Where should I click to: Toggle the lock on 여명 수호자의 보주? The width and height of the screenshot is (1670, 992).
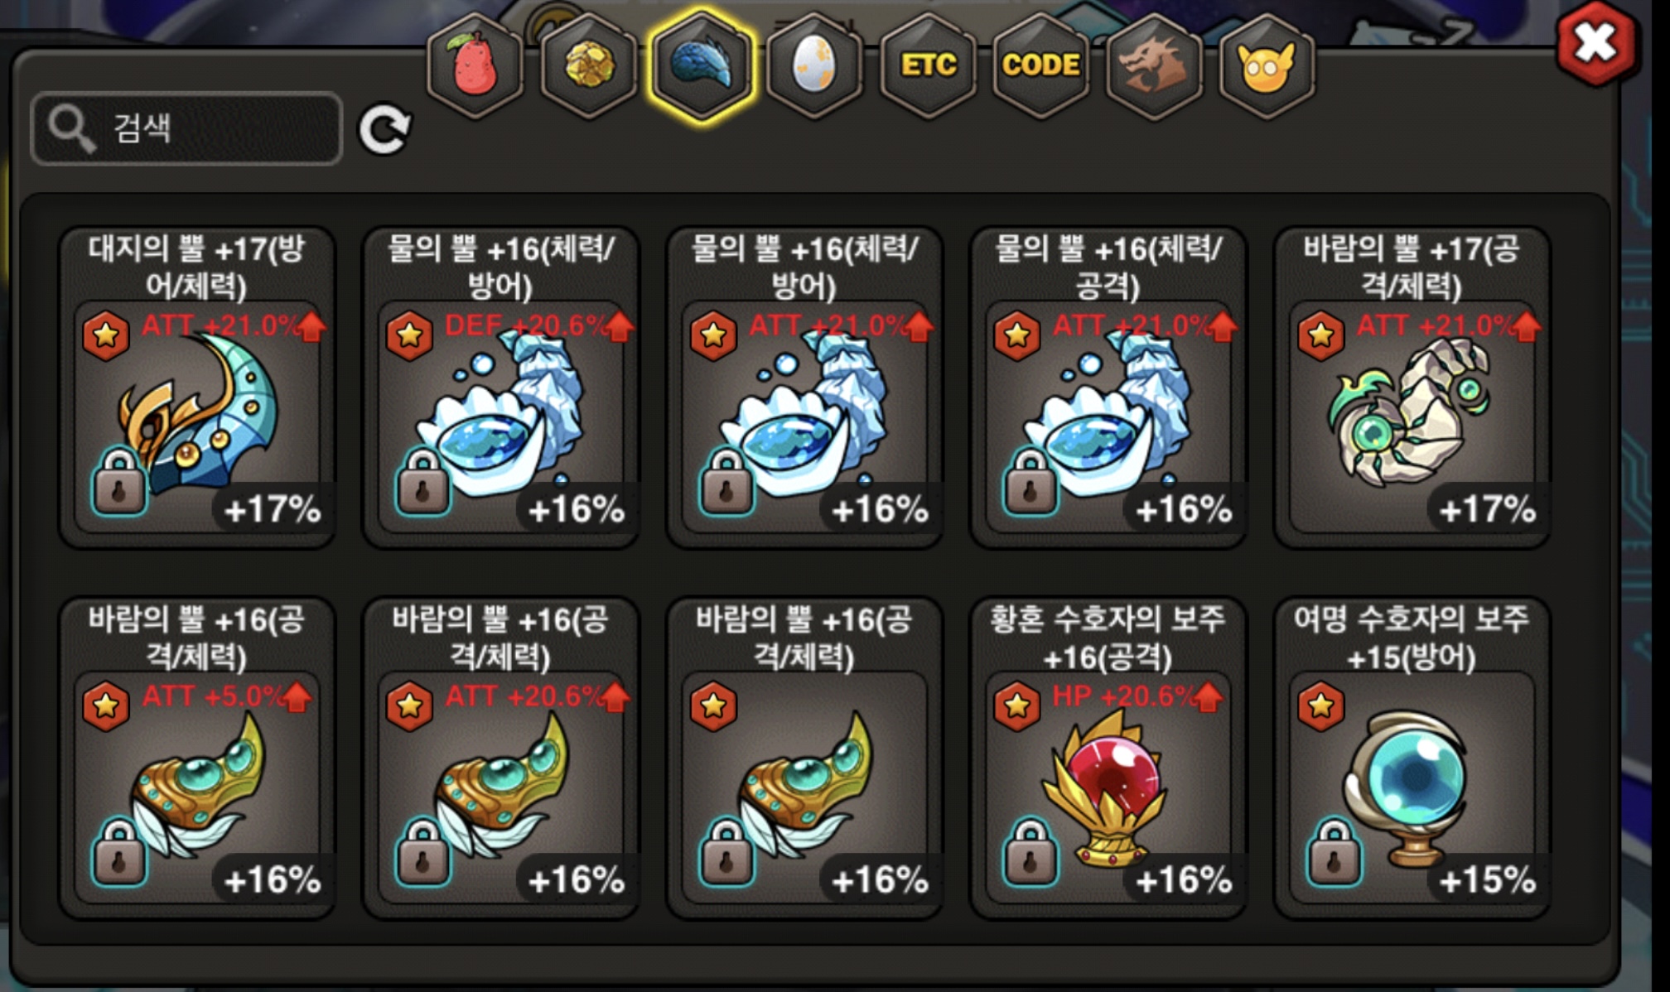pyautogui.click(x=1335, y=852)
